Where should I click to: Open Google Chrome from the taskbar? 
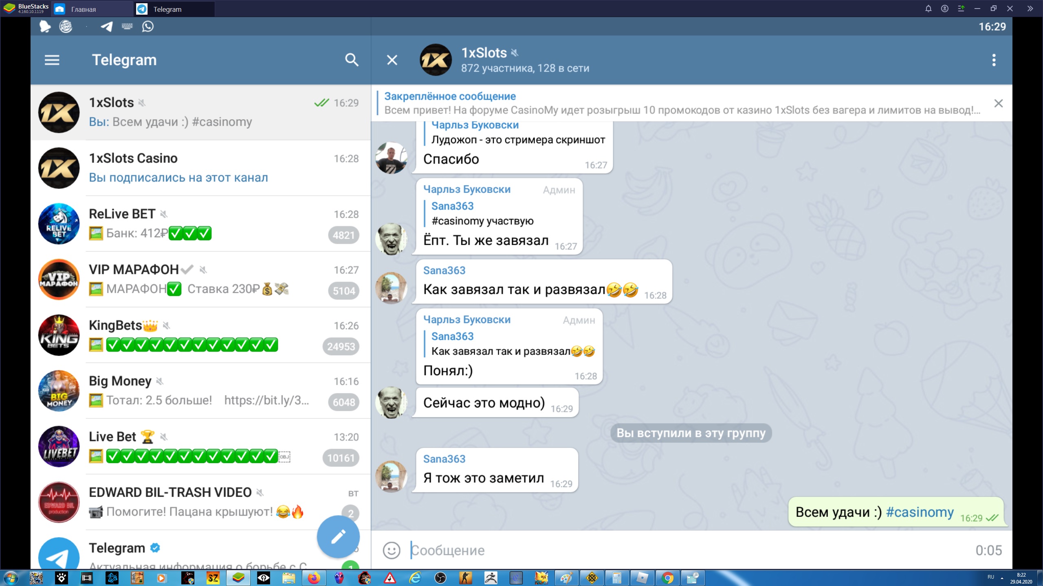pos(667,577)
